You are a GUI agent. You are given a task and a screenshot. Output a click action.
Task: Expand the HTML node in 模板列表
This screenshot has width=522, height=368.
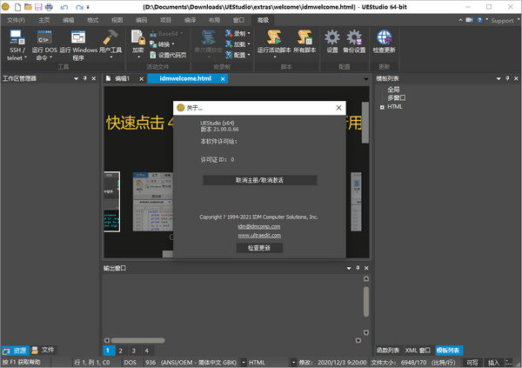click(x=382, y=107)
